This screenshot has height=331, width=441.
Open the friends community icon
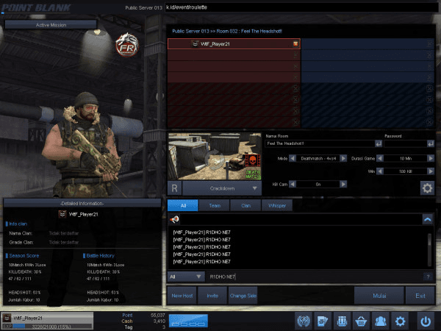click(x=380, y=321)
